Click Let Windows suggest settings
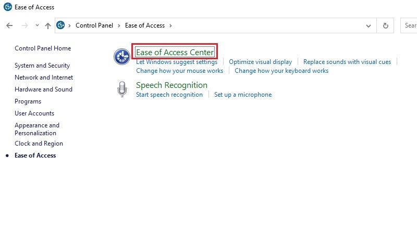The width and height of the screenshot is (417, 234). click(177, 62)
